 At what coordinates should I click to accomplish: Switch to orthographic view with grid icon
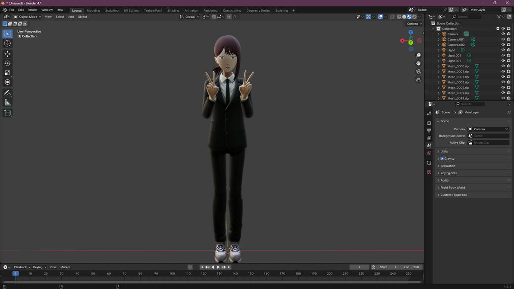(418, 80)
